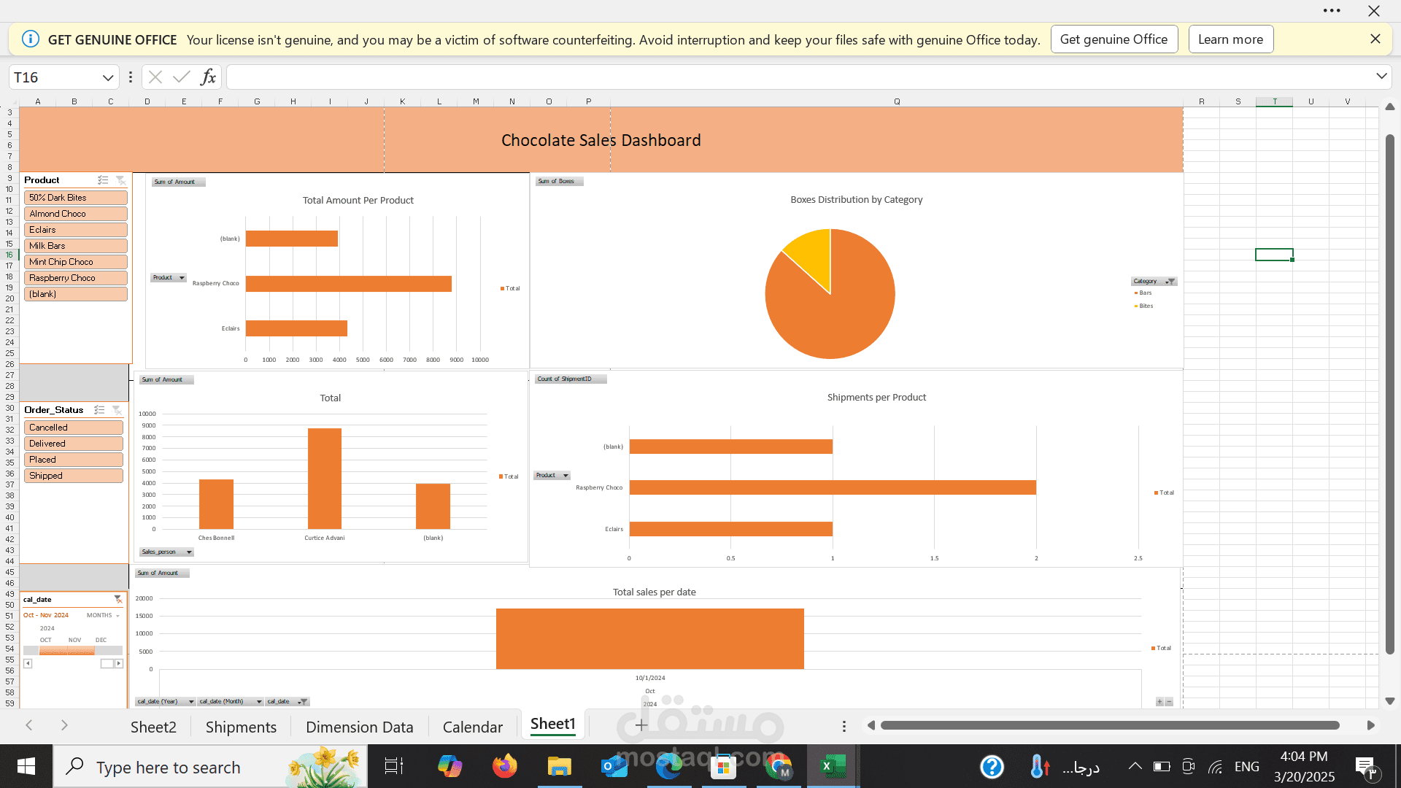Open the Name Box dropdown arrow
This screenshot has width=1401, height=788.
click(x=108, y=77)
